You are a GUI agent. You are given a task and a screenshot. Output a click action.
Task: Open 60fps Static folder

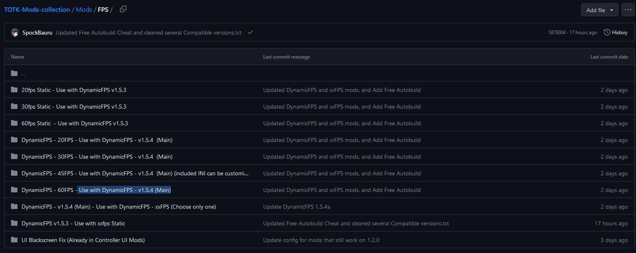pos(73,123)
